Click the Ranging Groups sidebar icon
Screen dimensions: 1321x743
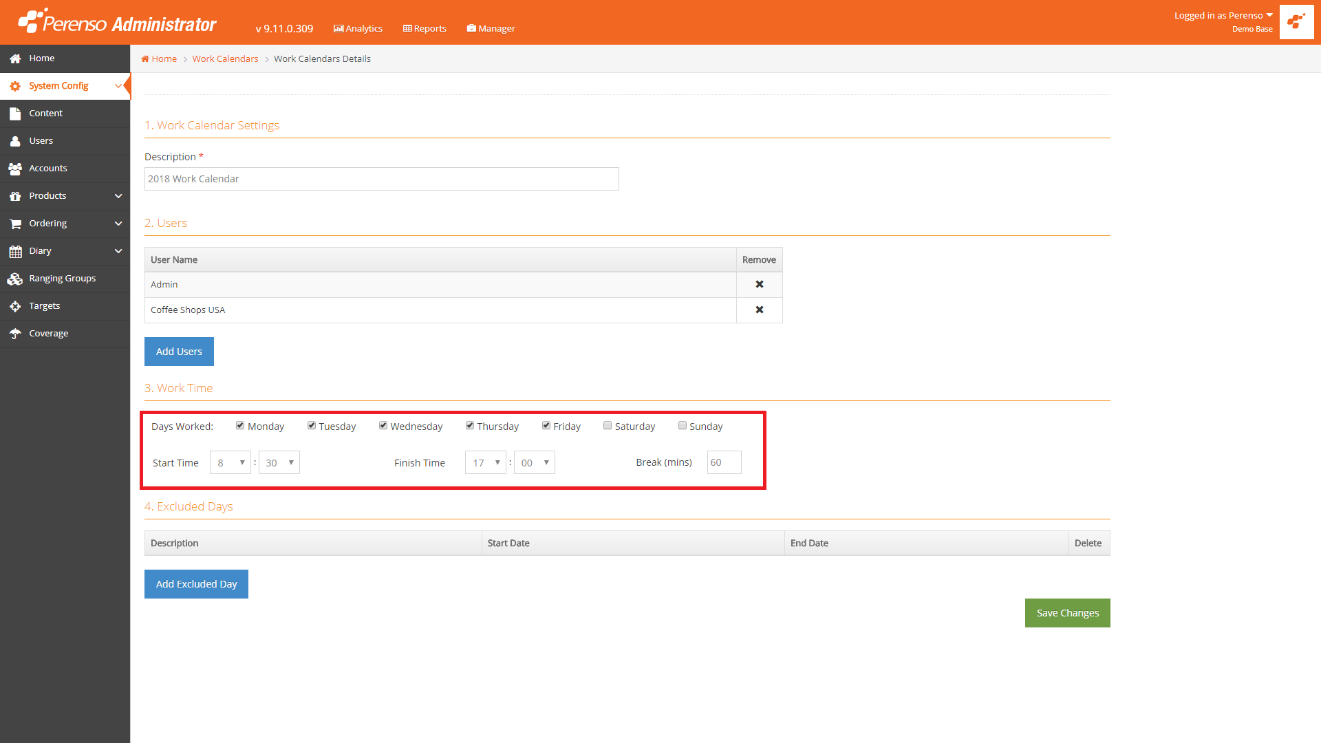[15, 279]
